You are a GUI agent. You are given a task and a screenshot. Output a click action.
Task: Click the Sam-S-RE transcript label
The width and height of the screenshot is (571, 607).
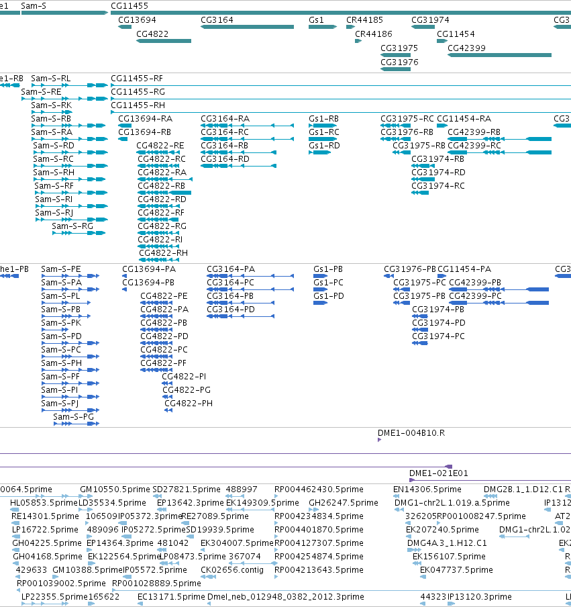coord(41,92)
